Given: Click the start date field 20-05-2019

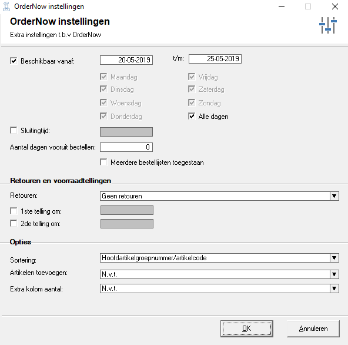Looking at the screenshot, I should click(126, 60).
